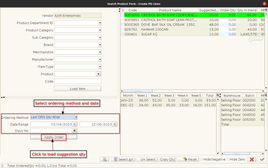The width and height of the screenshot is (268, 168).
Task: Sort by the Suggested column header
Action: (x=209, y=10)
